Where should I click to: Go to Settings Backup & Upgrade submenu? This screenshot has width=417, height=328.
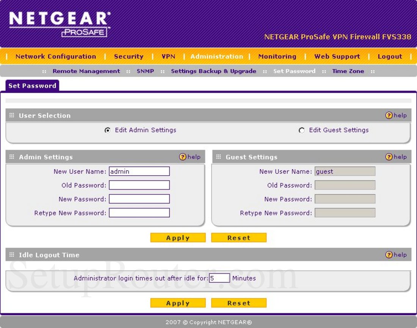[213, 71]
